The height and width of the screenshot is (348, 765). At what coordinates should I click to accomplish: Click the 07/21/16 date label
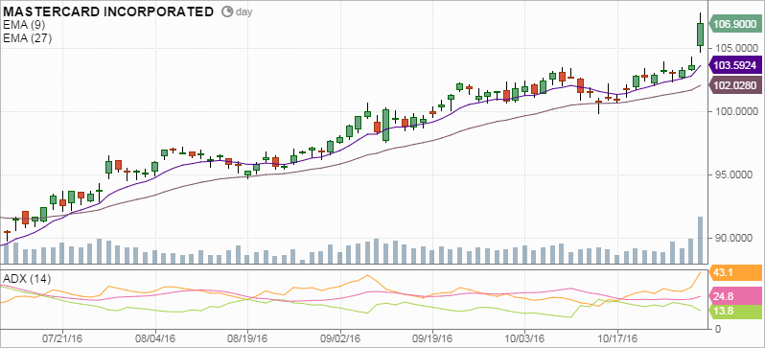[62, 338]
